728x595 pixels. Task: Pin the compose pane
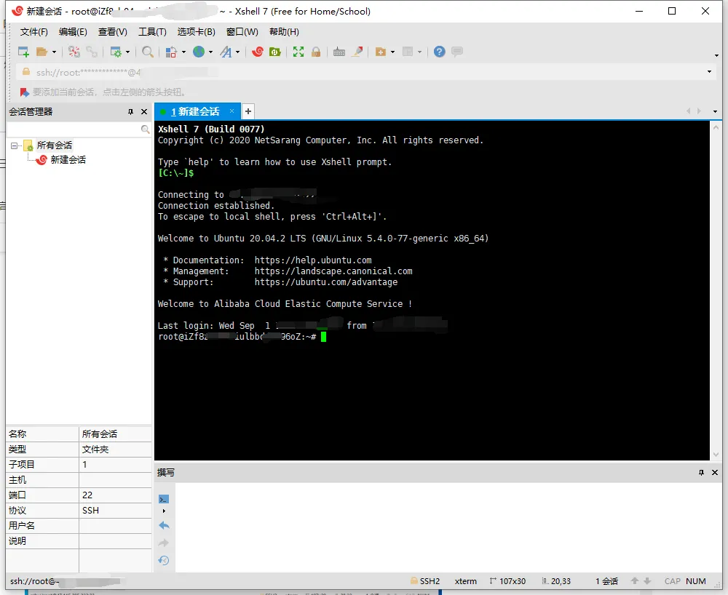pos(701,473)
